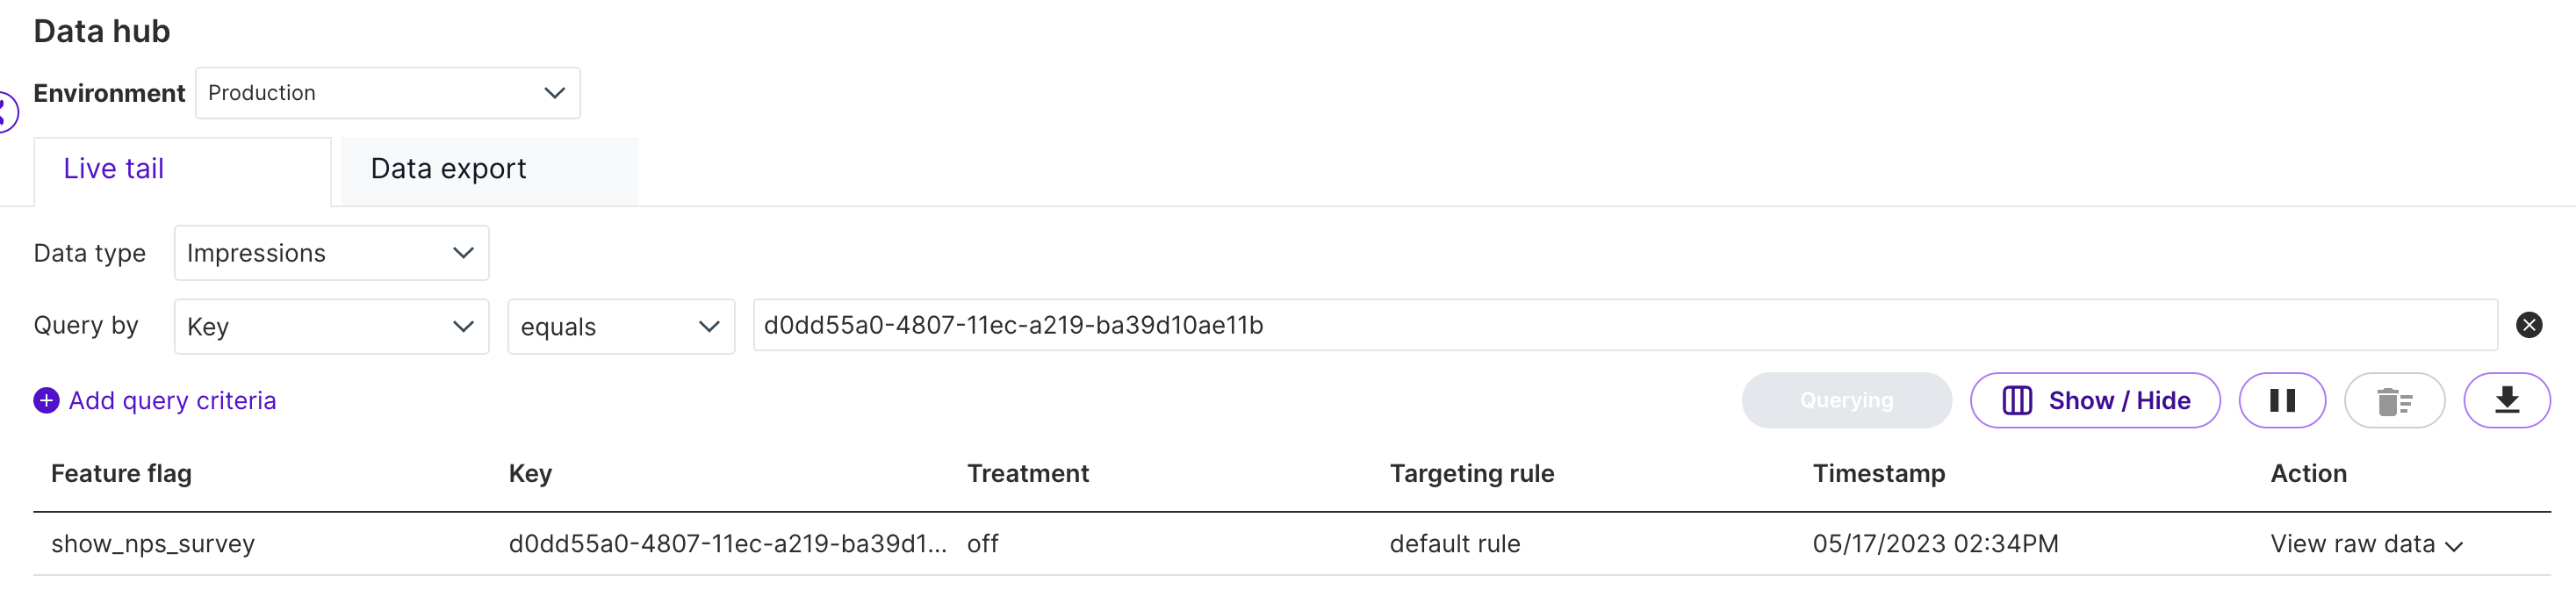This screenshot has width=2576, height=590.
Task: Click the Querying button
Action: (1845, 400)
